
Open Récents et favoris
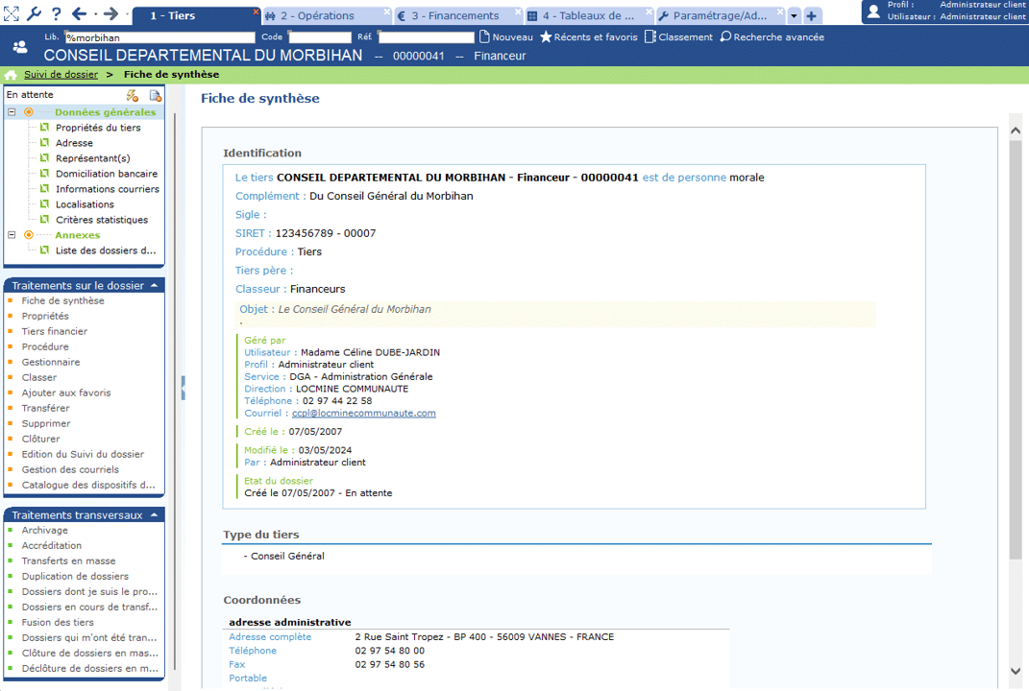tap(588, 37)
